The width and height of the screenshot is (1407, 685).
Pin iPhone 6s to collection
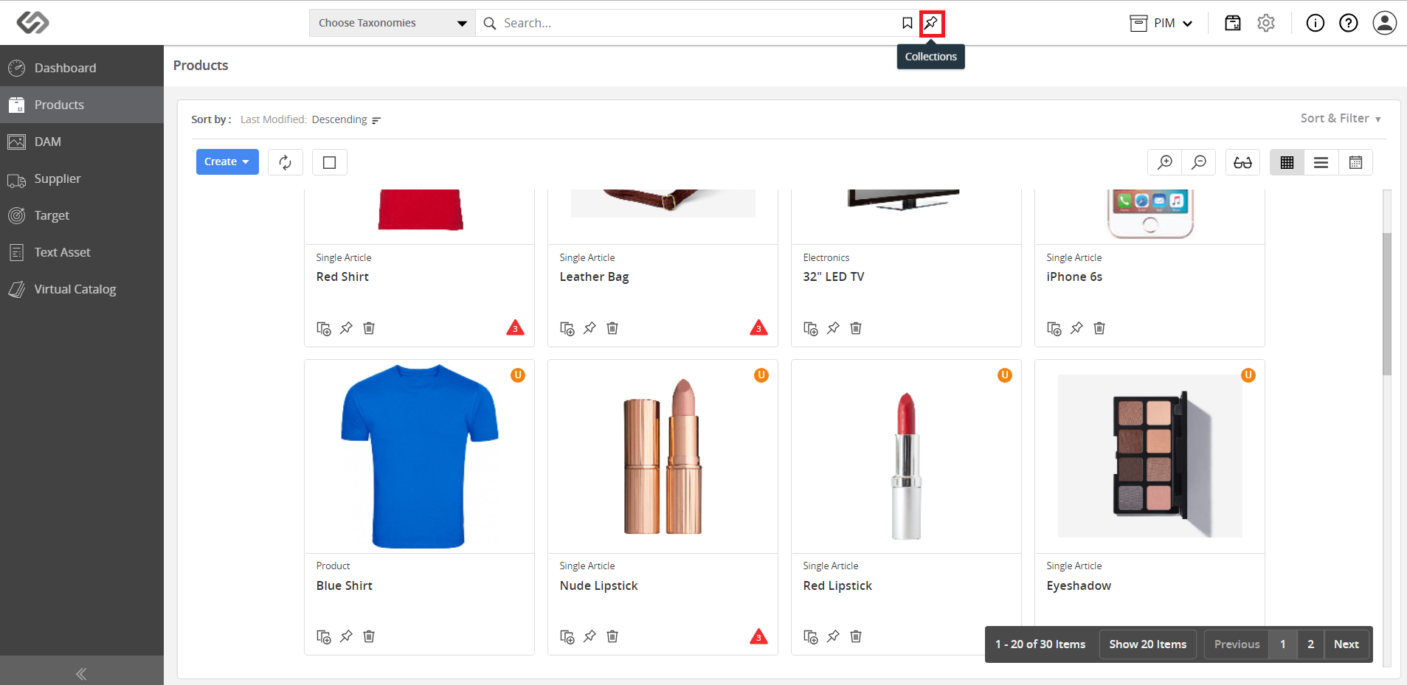(x=1077, y=328)
